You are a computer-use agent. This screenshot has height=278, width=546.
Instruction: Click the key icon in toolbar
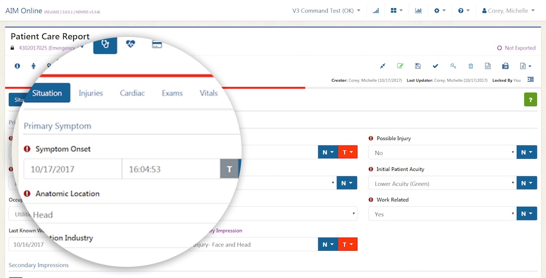(x=453, y=66)
